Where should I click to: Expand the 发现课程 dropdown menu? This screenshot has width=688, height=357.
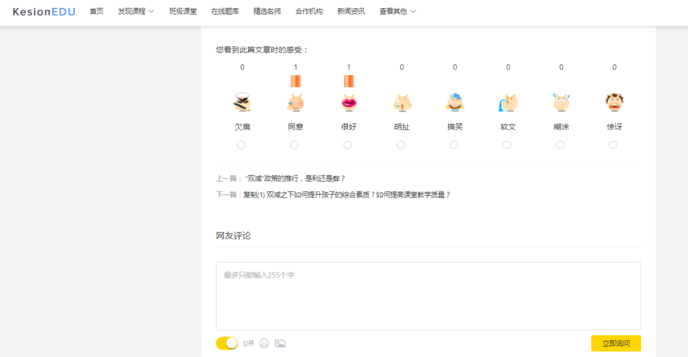136,11
